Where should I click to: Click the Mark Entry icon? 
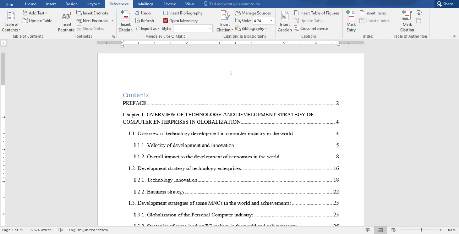click(x=351, y=16)
